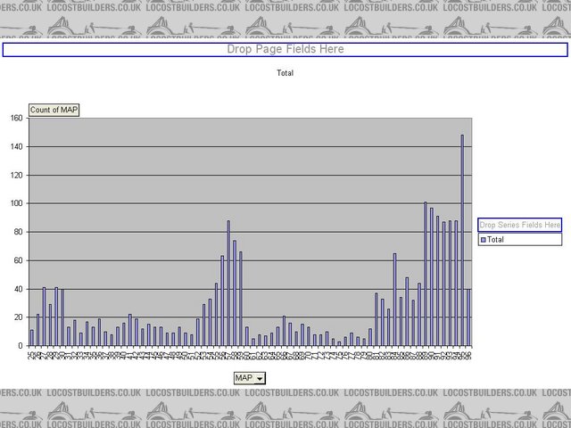Click the tallest bar in the chart
The width and height of the screenshot is (571, 428).
(x=462, y=241)
